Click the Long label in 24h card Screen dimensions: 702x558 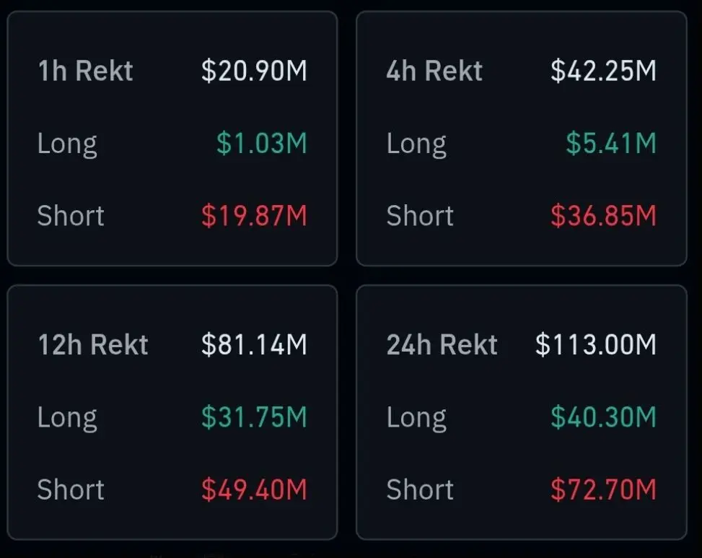pos(416,419)
